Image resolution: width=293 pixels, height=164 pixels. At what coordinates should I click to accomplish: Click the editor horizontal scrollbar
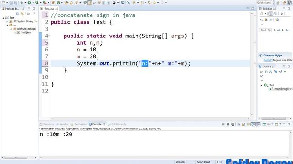[x=150, y=118]
